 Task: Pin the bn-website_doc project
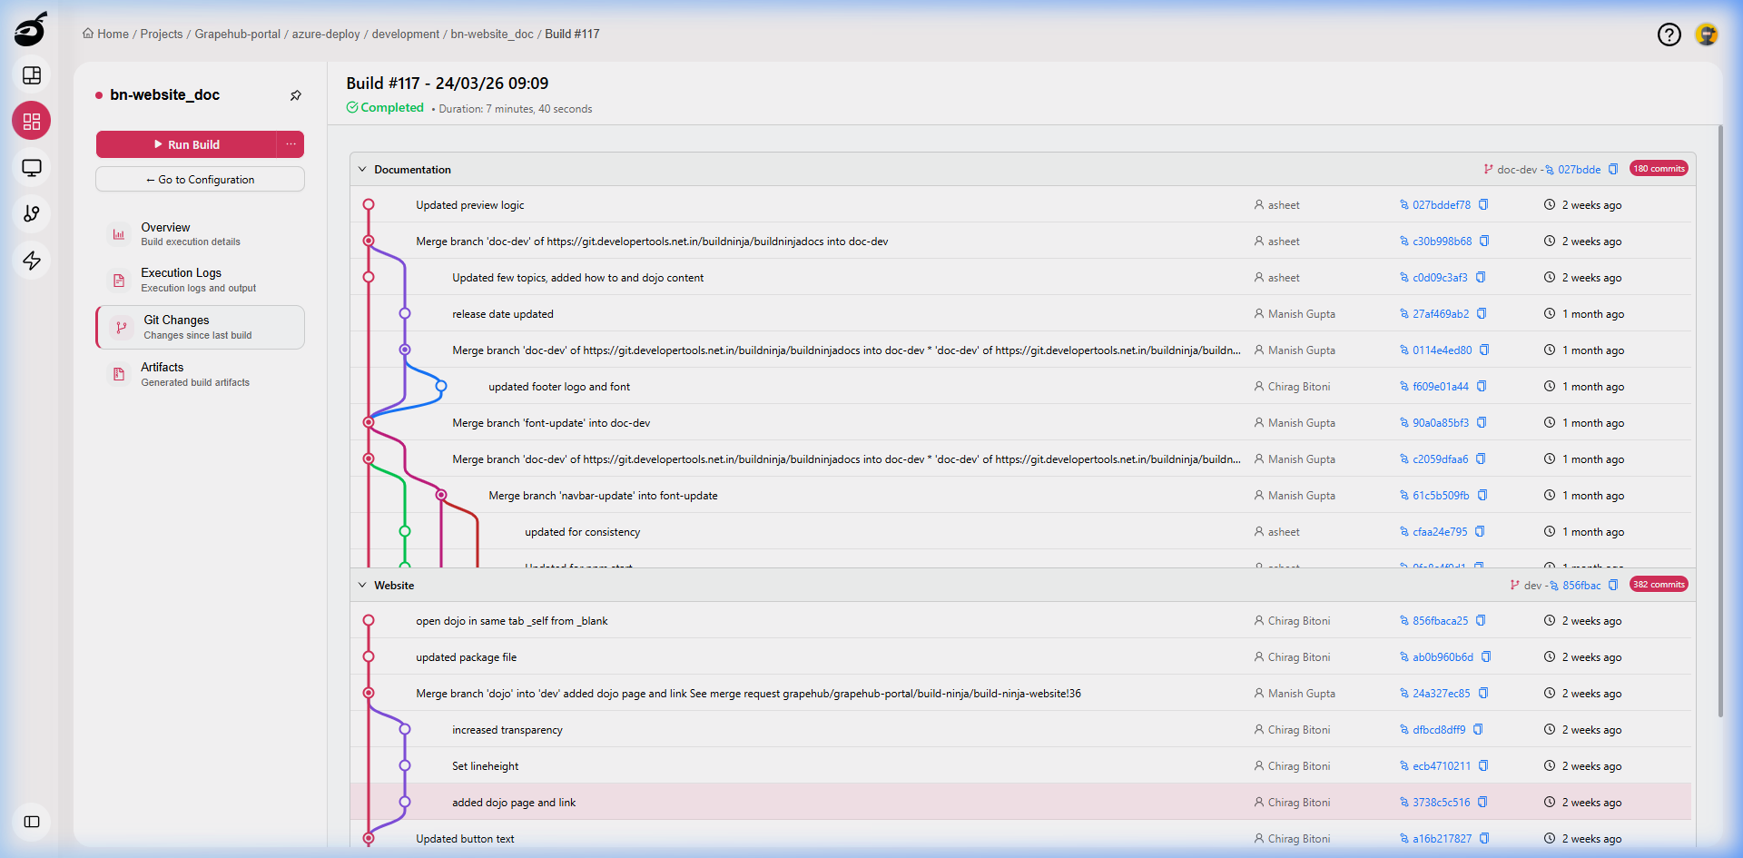click(296, 95)
